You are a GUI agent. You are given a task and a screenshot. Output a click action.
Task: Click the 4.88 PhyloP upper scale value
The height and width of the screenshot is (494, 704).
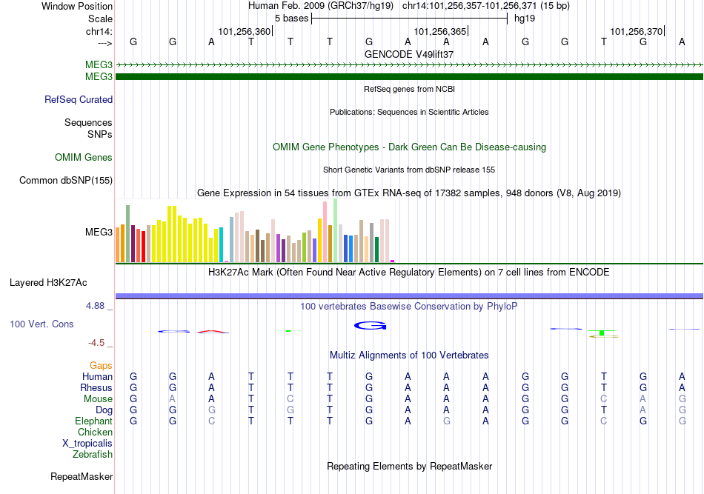[x=95, y=306]
